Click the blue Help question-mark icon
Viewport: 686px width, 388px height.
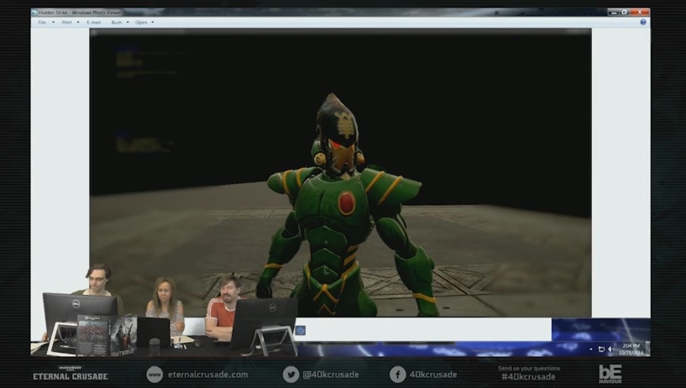[642, 22]
